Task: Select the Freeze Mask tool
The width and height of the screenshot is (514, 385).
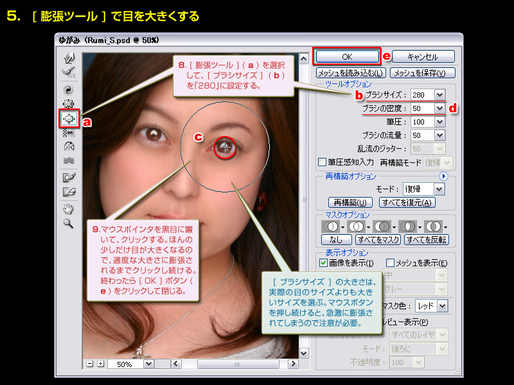Action: click(69, 177)
